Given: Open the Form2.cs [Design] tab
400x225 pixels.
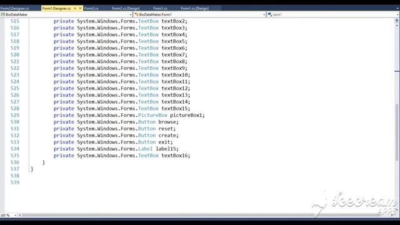Looking at the screenshot, I should coord(126,8).
